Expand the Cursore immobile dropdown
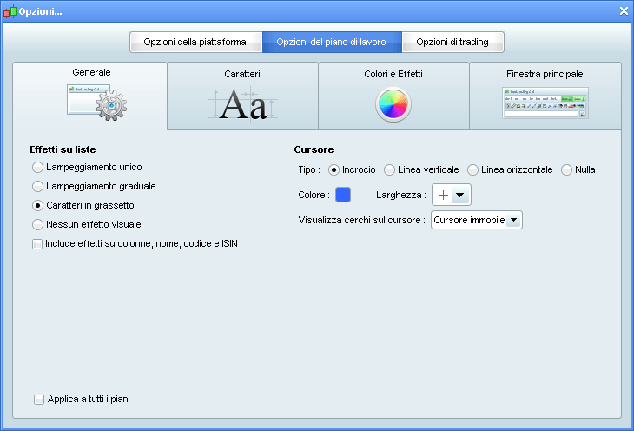 pyautogui.click(x=514, y=221)
